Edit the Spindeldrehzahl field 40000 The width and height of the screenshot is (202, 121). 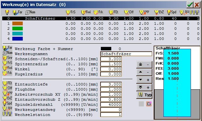(x=111, y=105)
